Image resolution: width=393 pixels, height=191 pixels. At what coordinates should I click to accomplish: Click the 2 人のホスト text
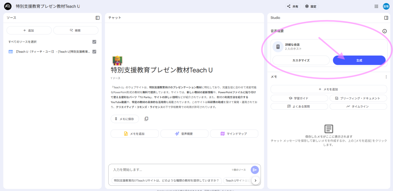coord(294,49)
